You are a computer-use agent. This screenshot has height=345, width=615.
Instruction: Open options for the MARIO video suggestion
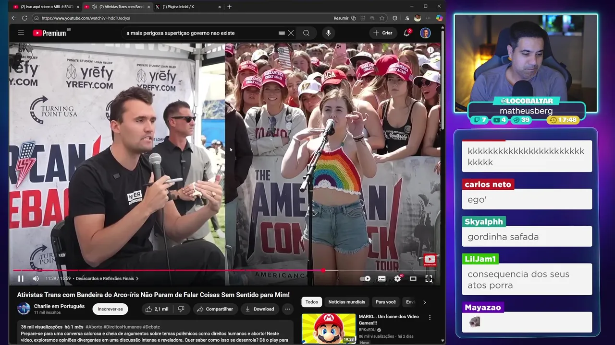pyautogui.click(x=430, y=317)
